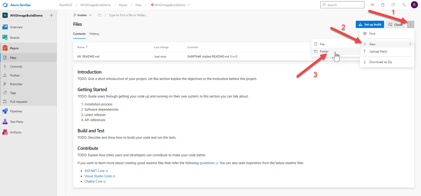Click the root folder icon in path bar
This screenshot has height=196, width=421.
pyautogui.click(x=99, y=15)
